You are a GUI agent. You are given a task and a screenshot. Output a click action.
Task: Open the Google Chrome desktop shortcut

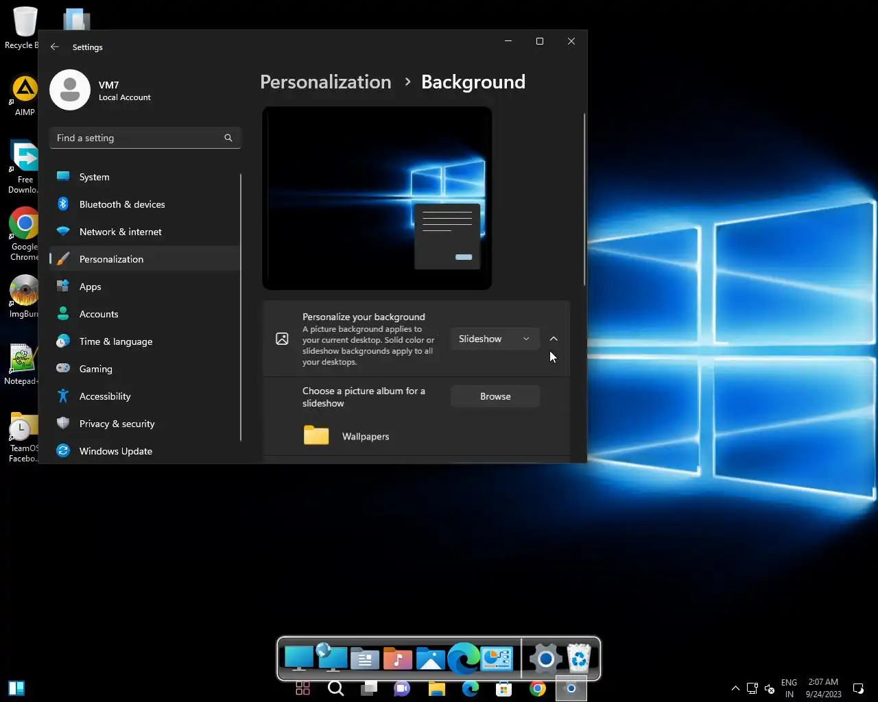23,234
